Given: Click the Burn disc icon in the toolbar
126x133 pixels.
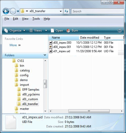Looking at the screenshot, I should click(x=68, y=31).
